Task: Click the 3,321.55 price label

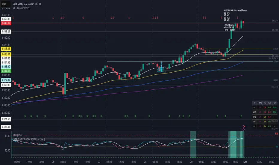Action: point(6,119)
